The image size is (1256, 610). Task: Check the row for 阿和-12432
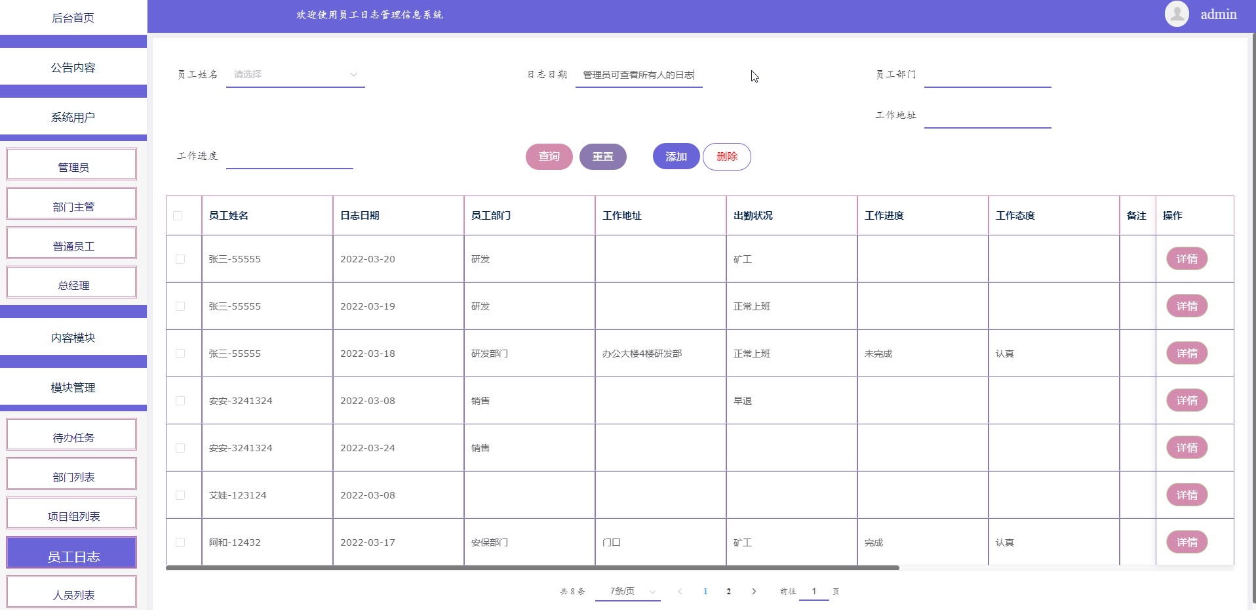point(180,542)
